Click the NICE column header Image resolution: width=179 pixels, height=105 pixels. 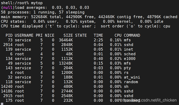pos(50,35)
